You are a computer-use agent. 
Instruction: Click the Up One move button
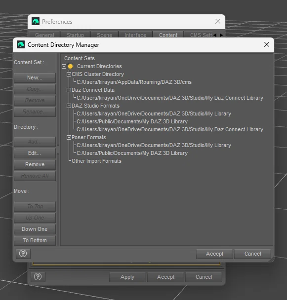pos(35,218)
